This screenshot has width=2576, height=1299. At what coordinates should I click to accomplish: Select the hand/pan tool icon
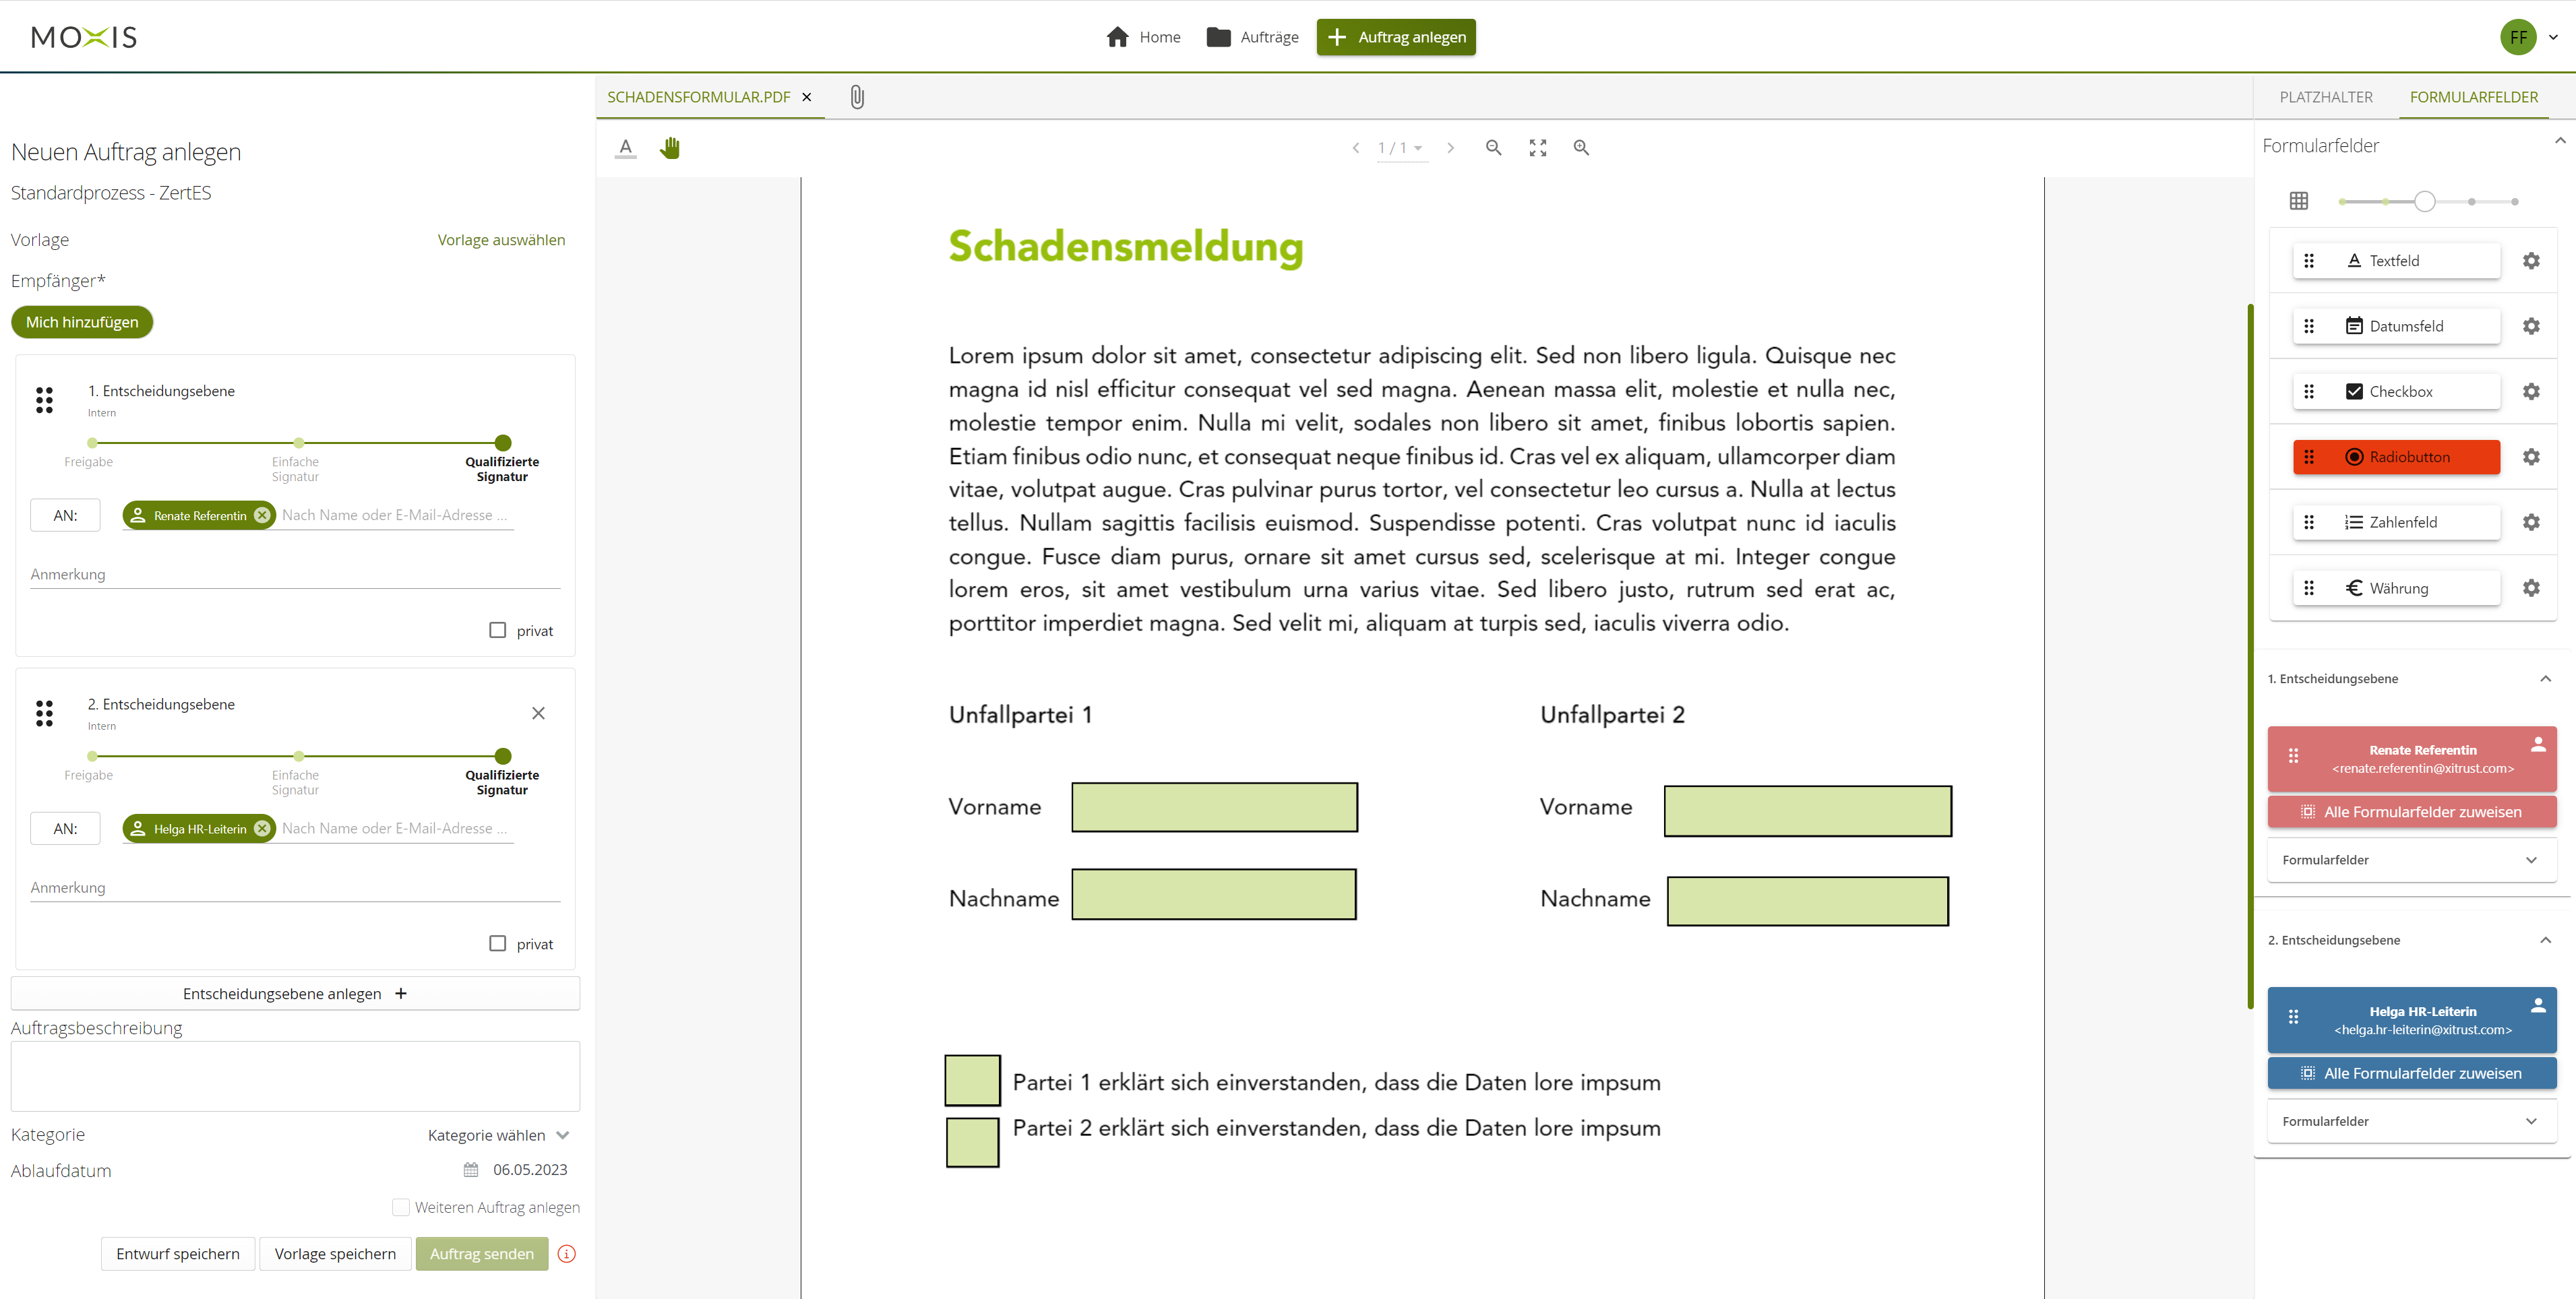[x=671, y=148]
